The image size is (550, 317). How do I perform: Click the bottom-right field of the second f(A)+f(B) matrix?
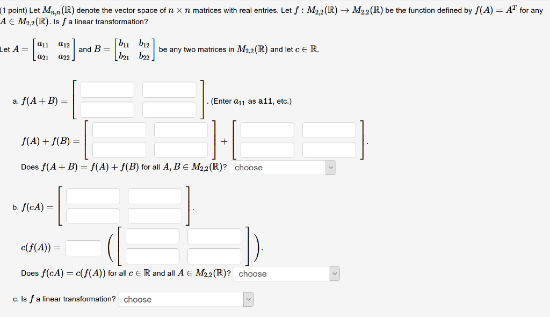pyautogui.click(x=329, y=149)
